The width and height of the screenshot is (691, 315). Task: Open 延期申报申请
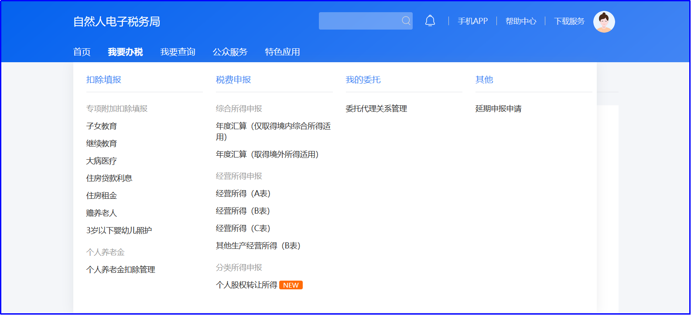(x=499, y=109)
